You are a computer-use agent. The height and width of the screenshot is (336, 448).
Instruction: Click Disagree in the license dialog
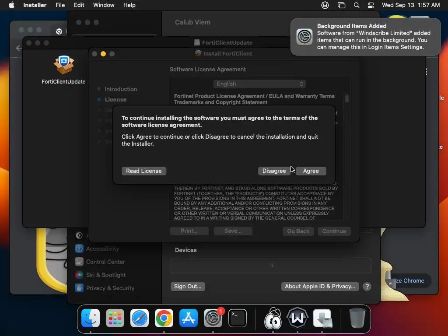274,171
